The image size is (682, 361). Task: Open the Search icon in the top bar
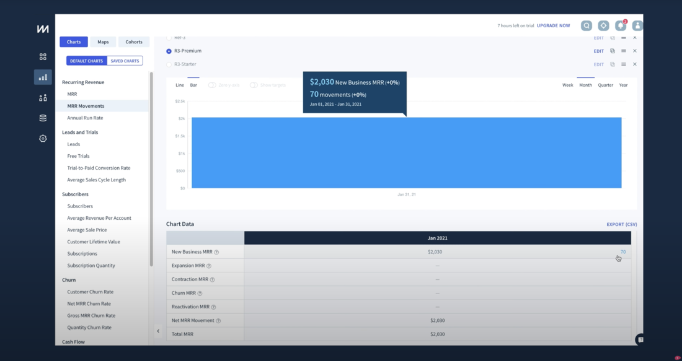pos(586,25)
